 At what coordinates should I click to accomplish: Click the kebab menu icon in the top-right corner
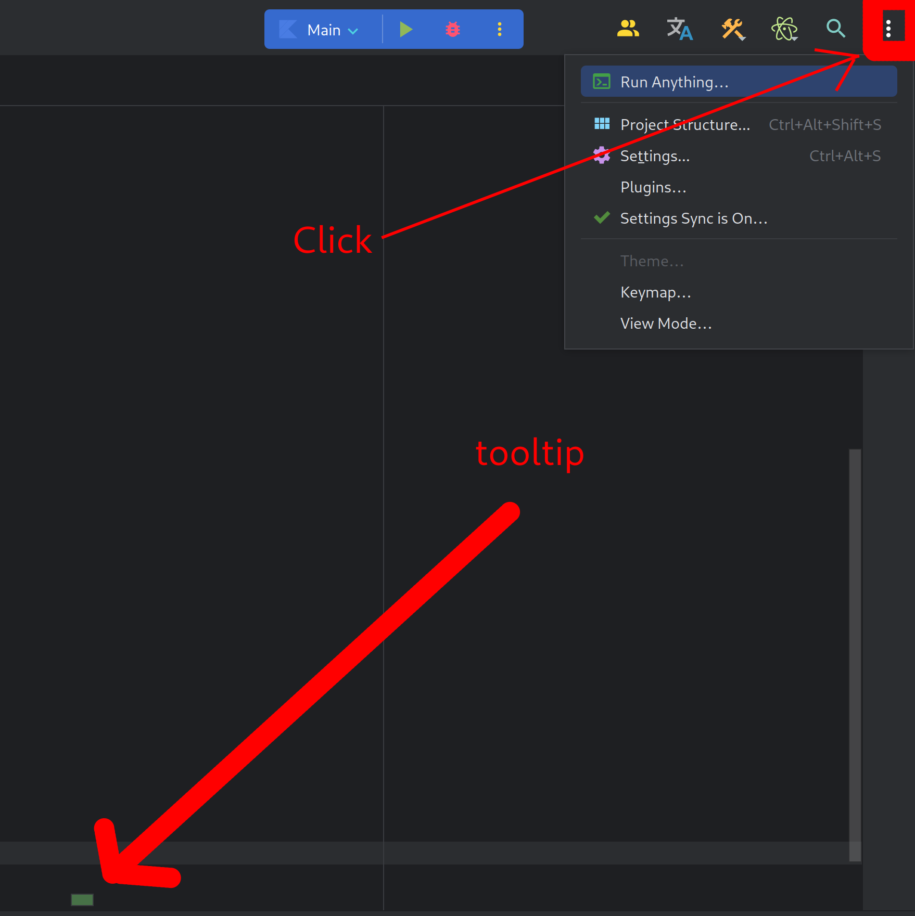pos(888,29)
